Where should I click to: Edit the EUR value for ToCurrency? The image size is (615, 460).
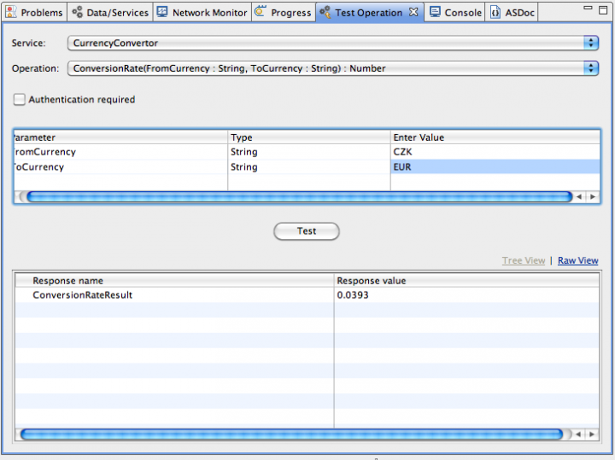pyautogui.click(x=495, y=167)
